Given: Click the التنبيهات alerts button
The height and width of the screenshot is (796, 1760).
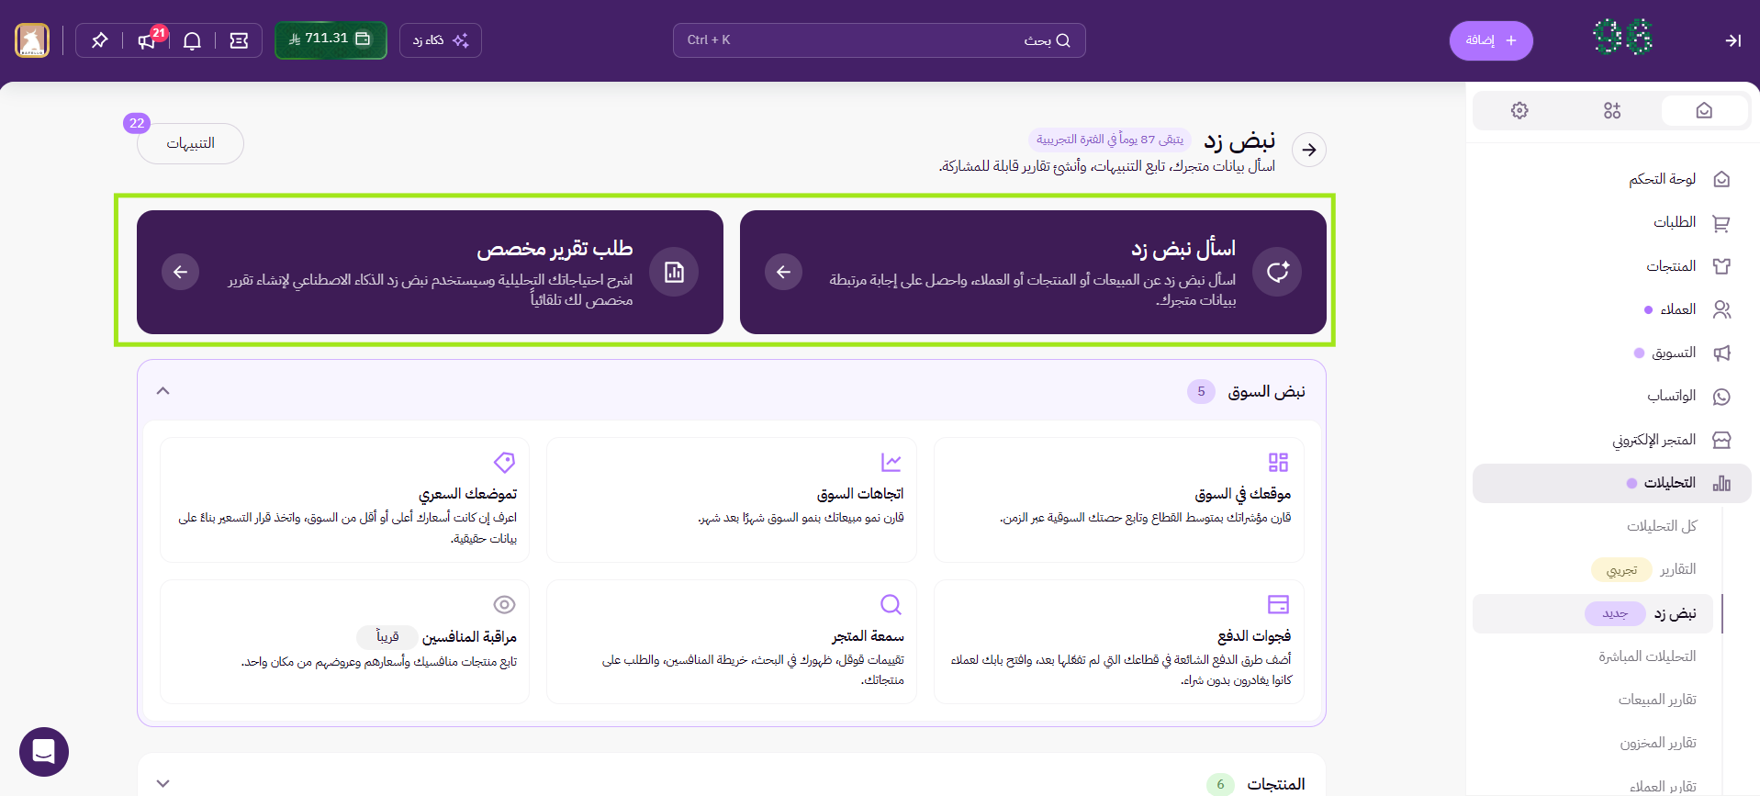Looking at the screenshot, I should [190, 143].
